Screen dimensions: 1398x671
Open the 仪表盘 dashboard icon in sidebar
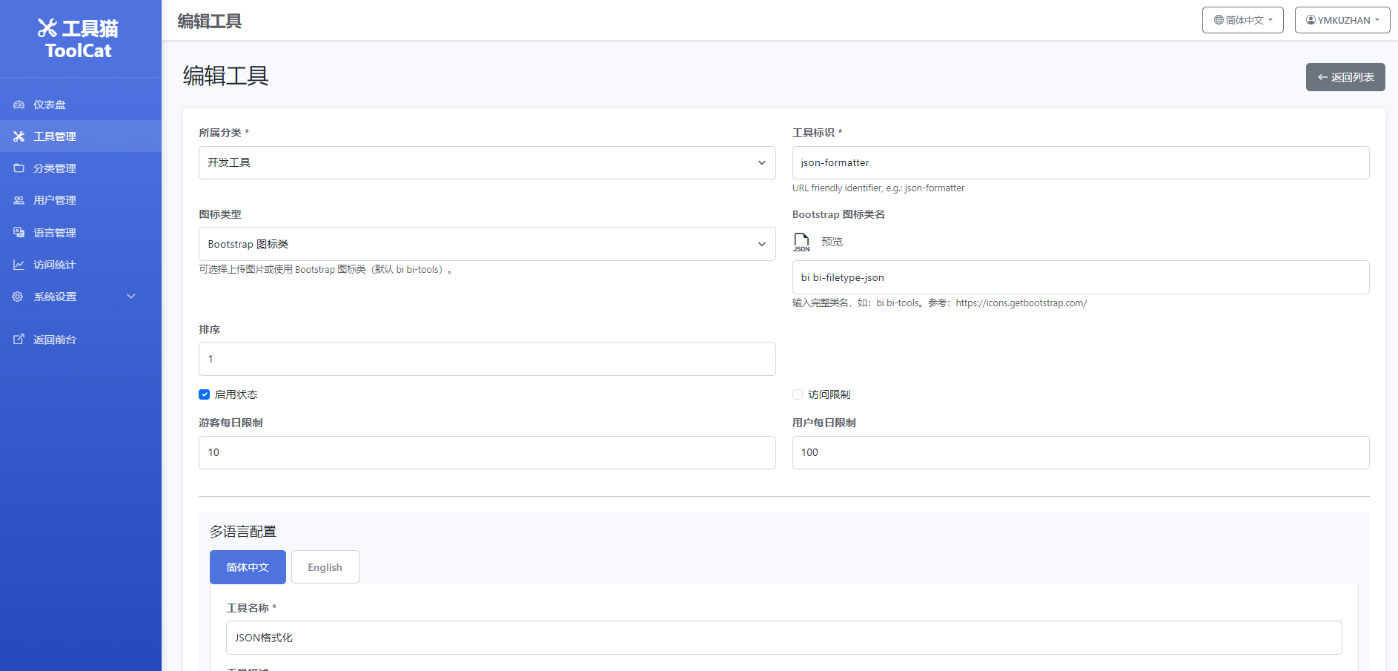point(18,104)
